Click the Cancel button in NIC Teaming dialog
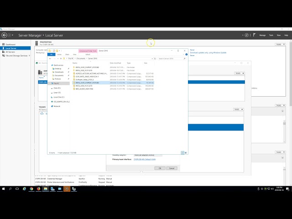Image resolution: width=292 pixels, height=219 pixels. 172,168
